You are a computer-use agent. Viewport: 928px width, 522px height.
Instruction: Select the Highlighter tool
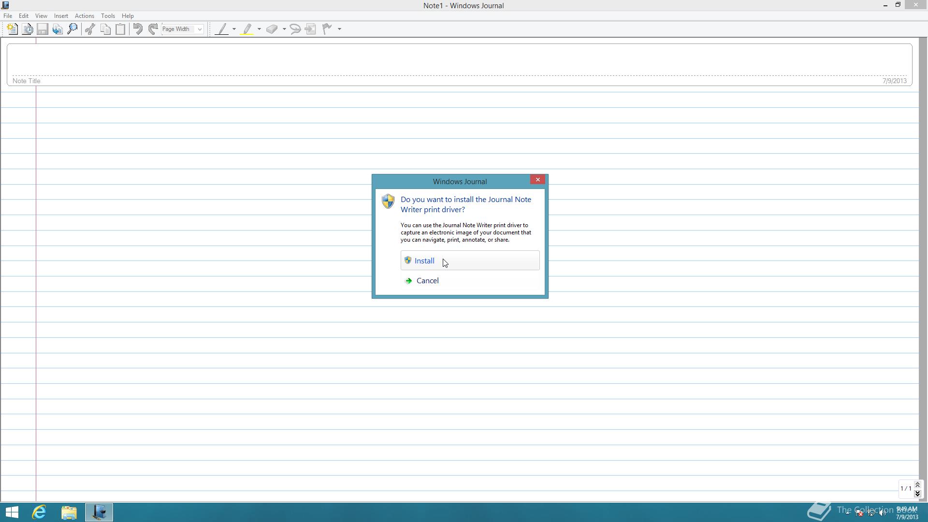pos(247,29)
